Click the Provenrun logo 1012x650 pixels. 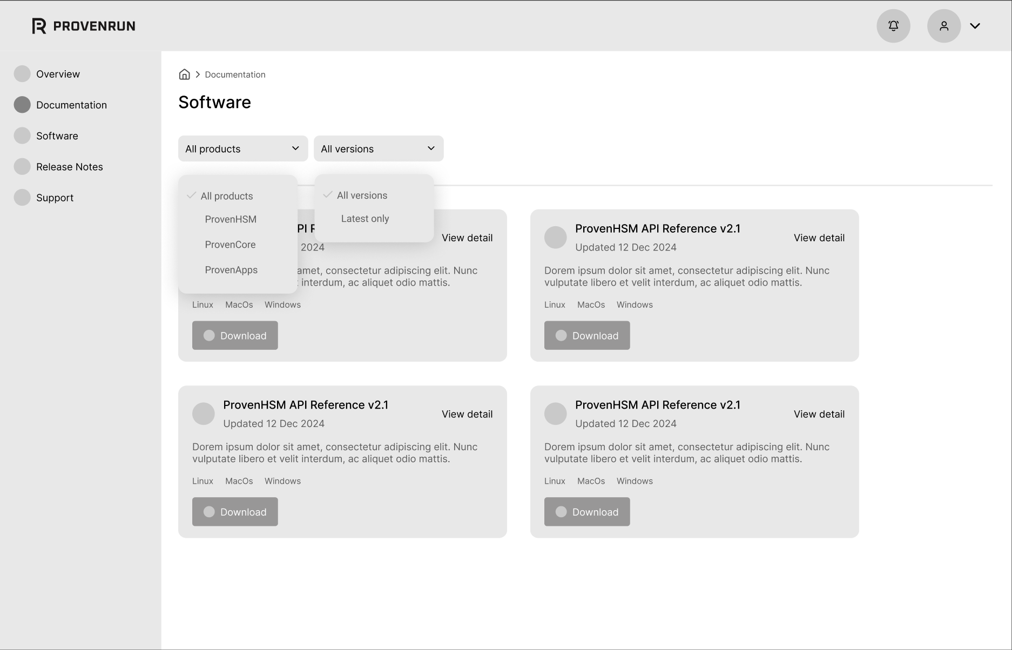(84, 26)
